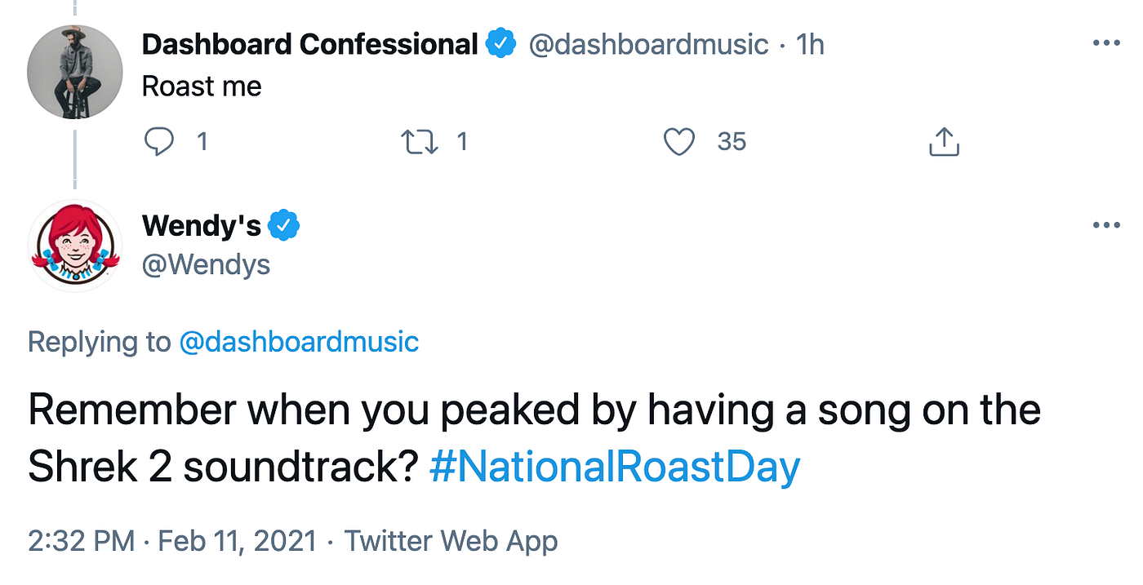
Task: Click the Wendy's display name
Action: (202, 225)
